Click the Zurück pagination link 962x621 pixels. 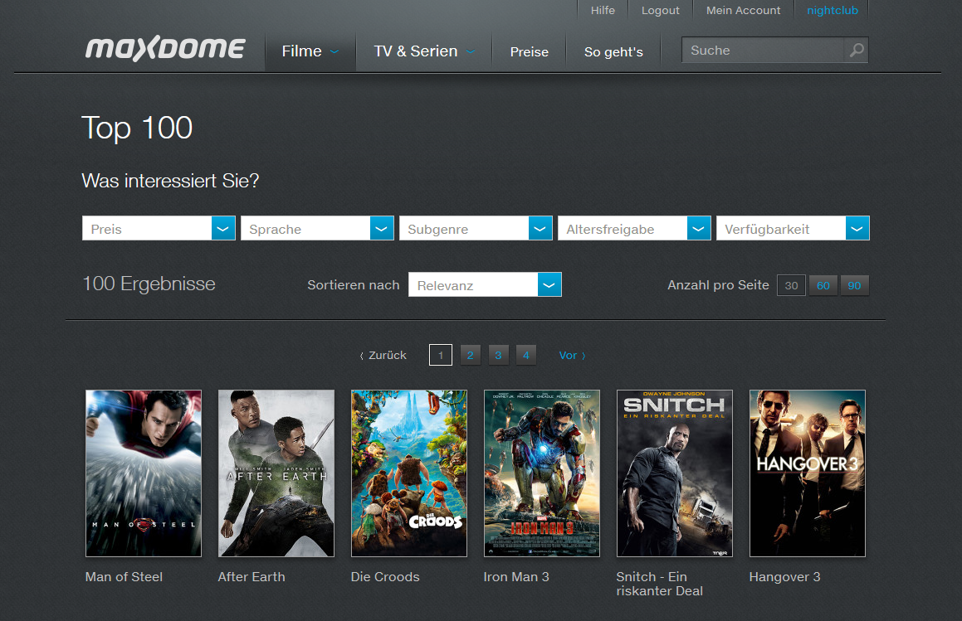383,356
